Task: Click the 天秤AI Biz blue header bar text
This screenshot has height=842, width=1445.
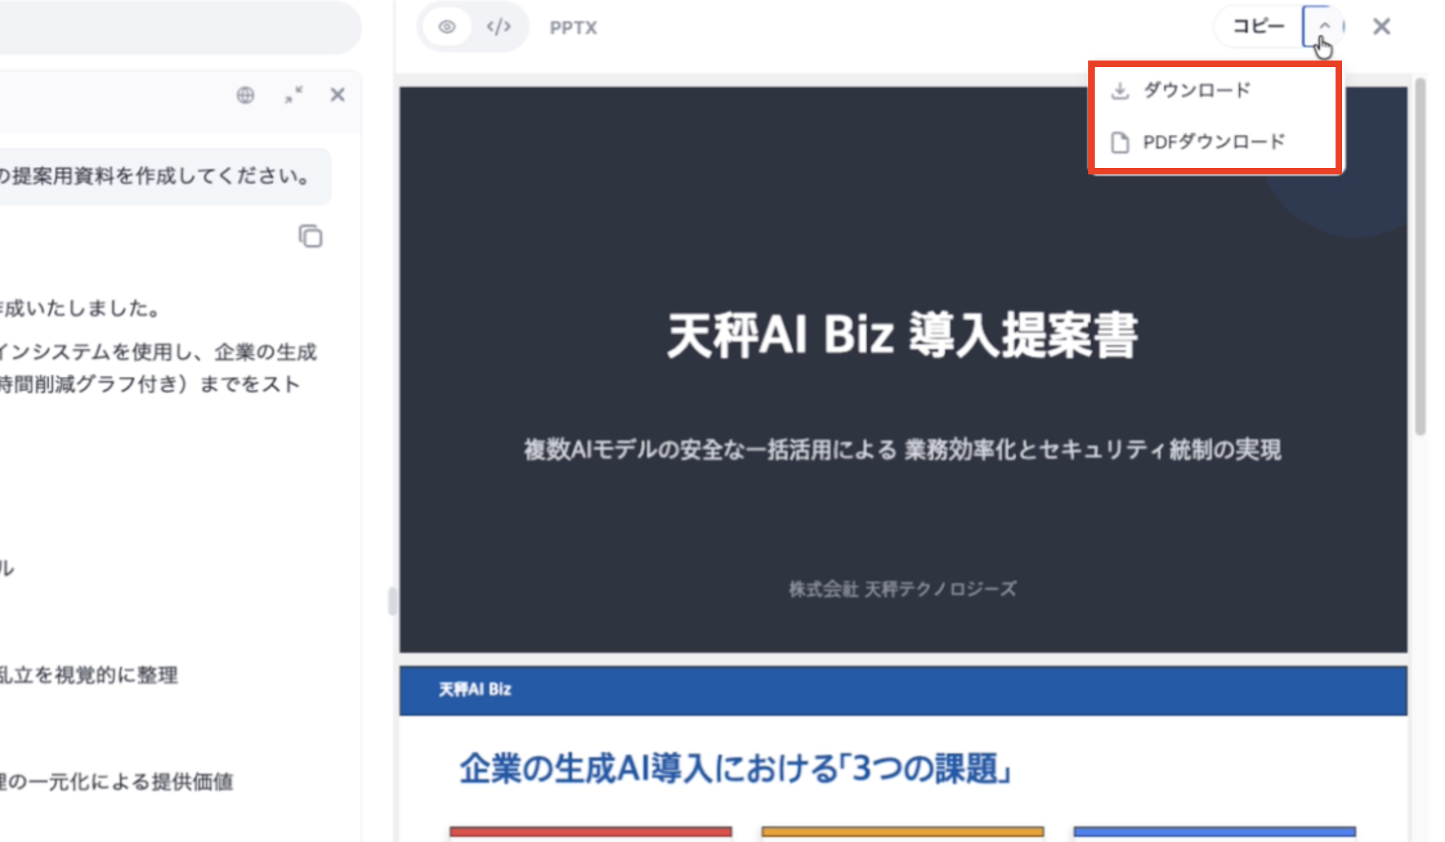Action: coord(475,689)
